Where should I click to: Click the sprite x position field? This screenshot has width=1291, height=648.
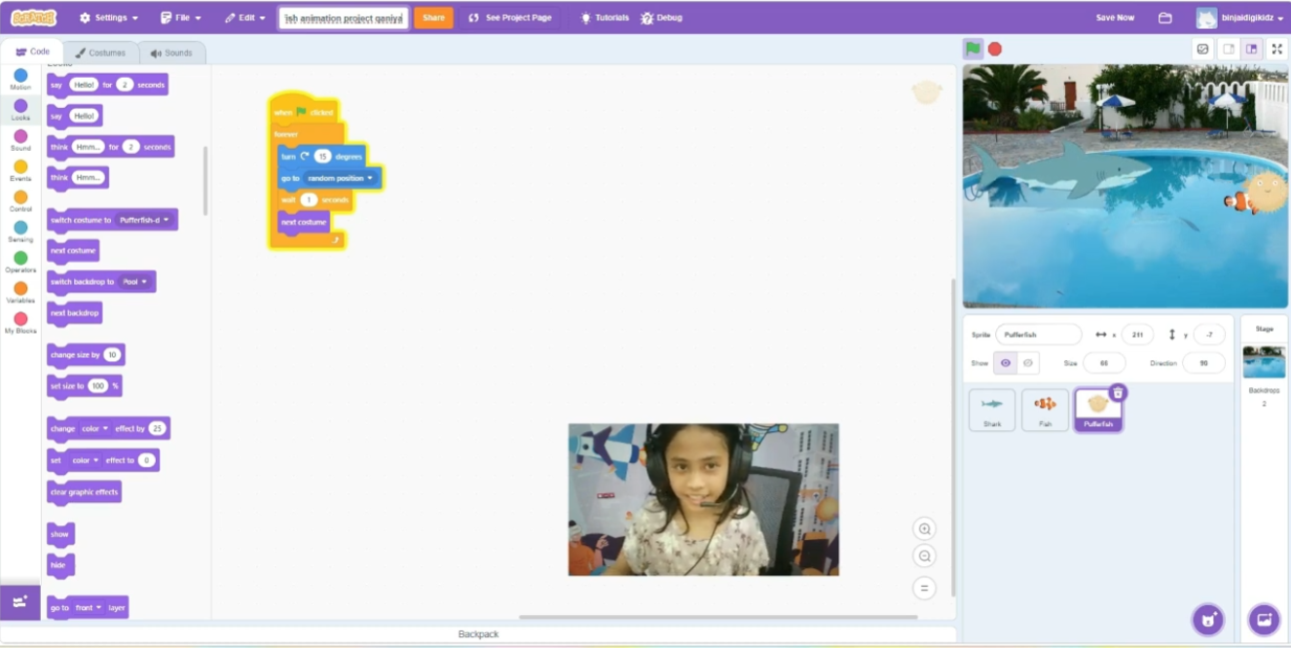[x=1137, y=335]
